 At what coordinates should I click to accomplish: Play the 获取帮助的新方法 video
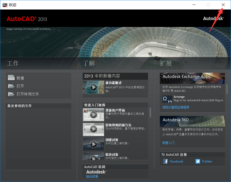[93, 129]
